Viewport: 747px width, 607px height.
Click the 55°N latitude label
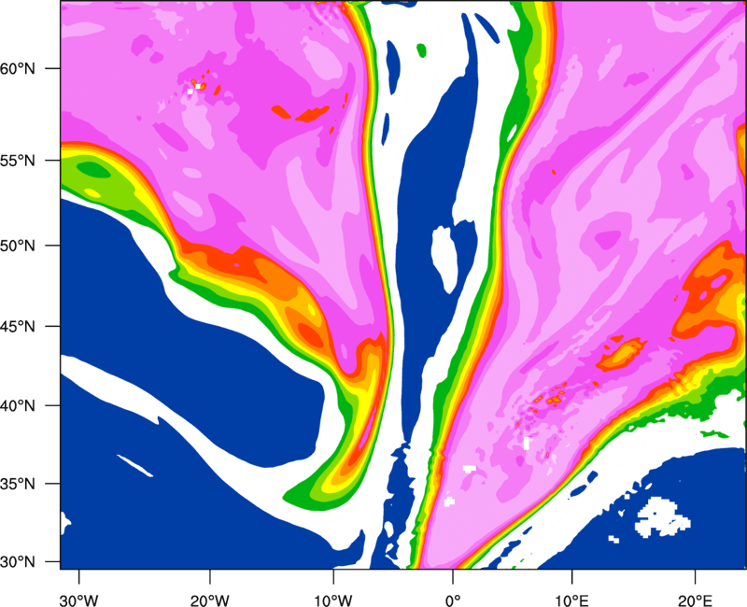pos(18,161)
